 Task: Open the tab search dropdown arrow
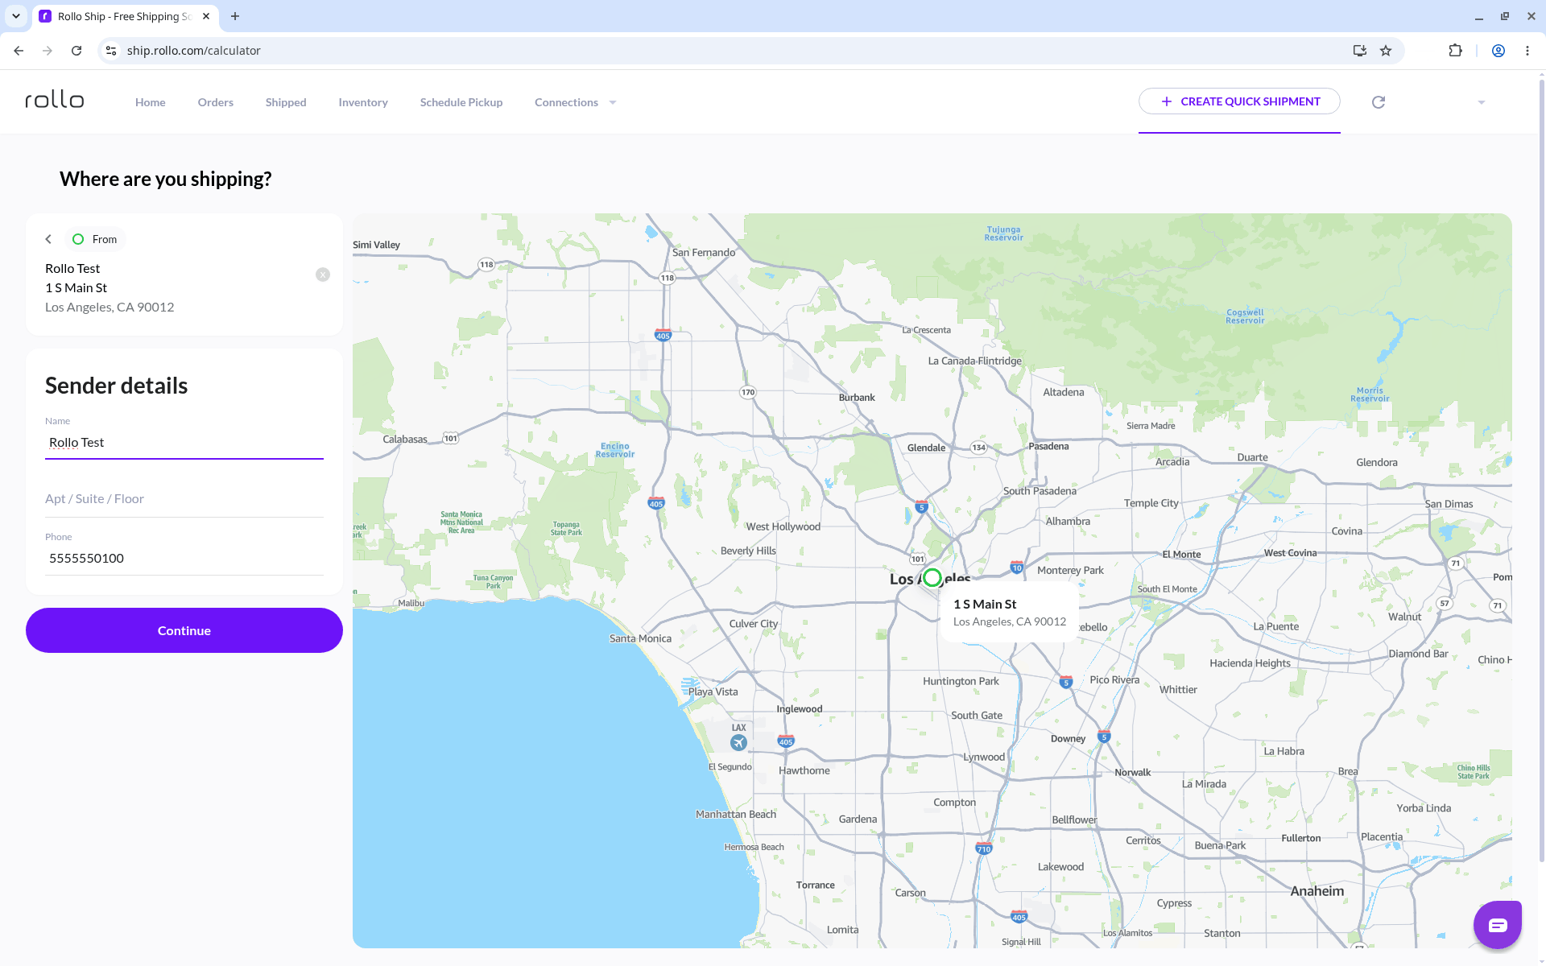[x=16, y=16]
